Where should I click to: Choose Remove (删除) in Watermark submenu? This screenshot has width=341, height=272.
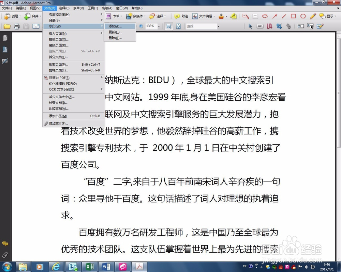click(120, 38)
